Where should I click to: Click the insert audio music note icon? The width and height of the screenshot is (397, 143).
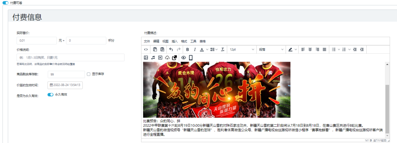153,58
